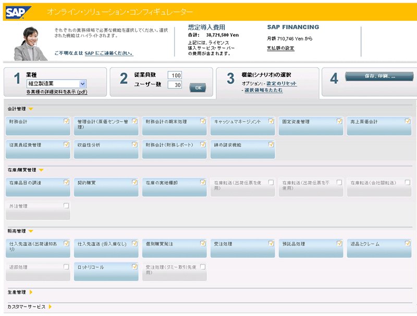Uncheck the 財務会計 checkbox
The image size is (417, 316).
point(67,121)
